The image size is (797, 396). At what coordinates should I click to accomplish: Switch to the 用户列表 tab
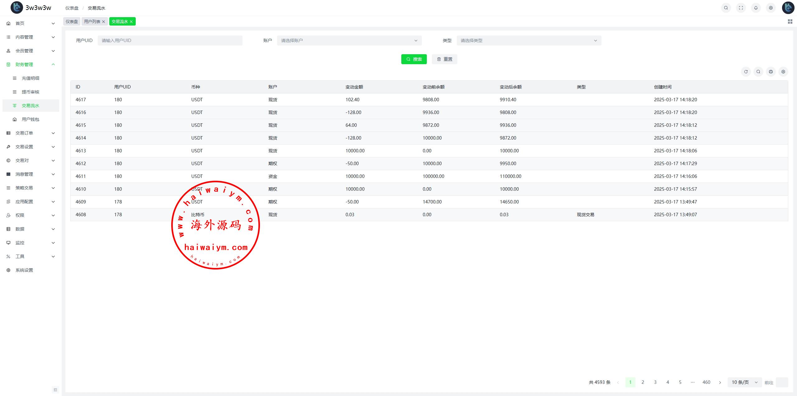pyautogui.click(x=92, y=21)
